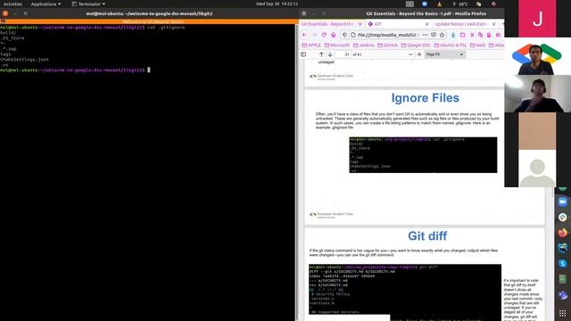The height and width of the screenshot is (321, 571).
Task: Open the GitHub bookmarks folder
Action: (x=387, y=45)
